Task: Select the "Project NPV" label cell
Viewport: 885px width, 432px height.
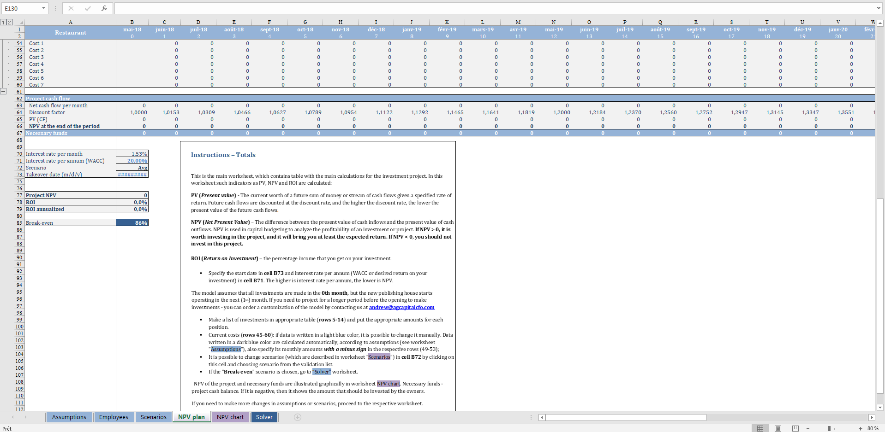Action: point(70,195)
